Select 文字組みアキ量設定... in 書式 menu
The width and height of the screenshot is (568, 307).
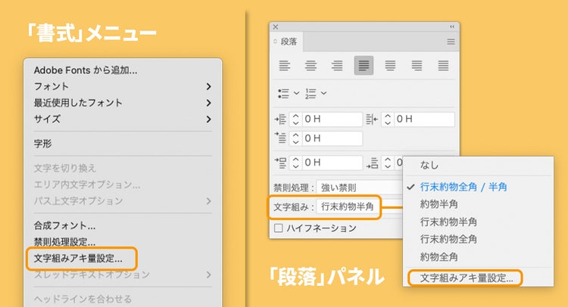pos(123,259)
